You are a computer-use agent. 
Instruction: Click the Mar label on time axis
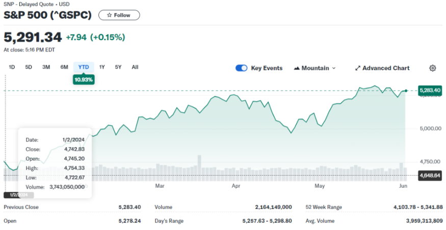(x=160, y=186)
